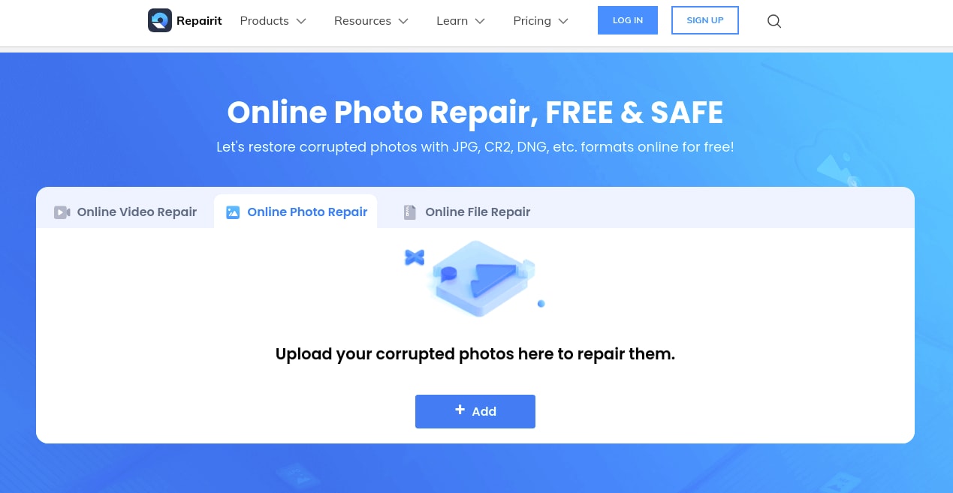Click the Upload your corrupted photos text area
The width and height of the screenshot is (953, 493).
tap(475, 354)
